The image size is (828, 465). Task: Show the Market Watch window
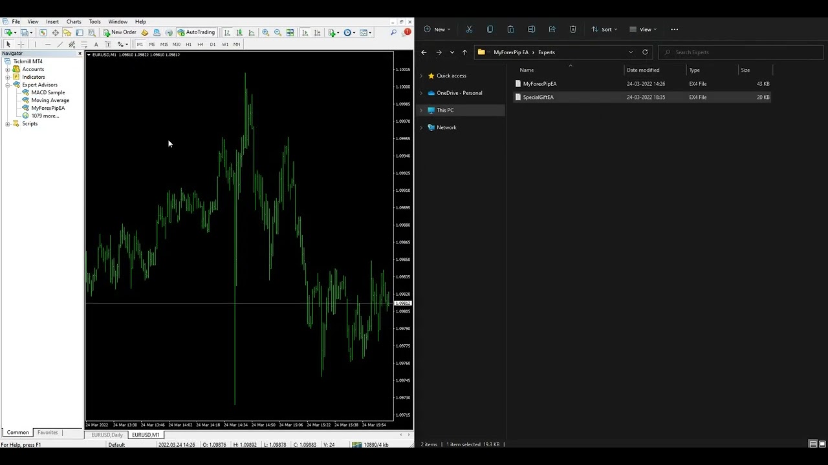43,32
